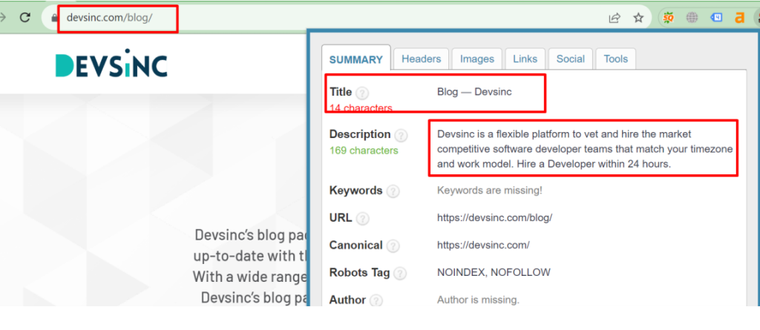760x330 pixels.
Task: Click the 'Keywords are missing!' text
Action: point(490,191)
